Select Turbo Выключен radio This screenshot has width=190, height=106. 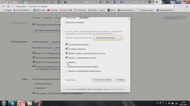click(34, 88)
